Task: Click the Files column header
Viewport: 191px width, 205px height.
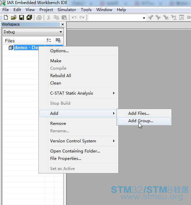Action: (x=24, y=41)
